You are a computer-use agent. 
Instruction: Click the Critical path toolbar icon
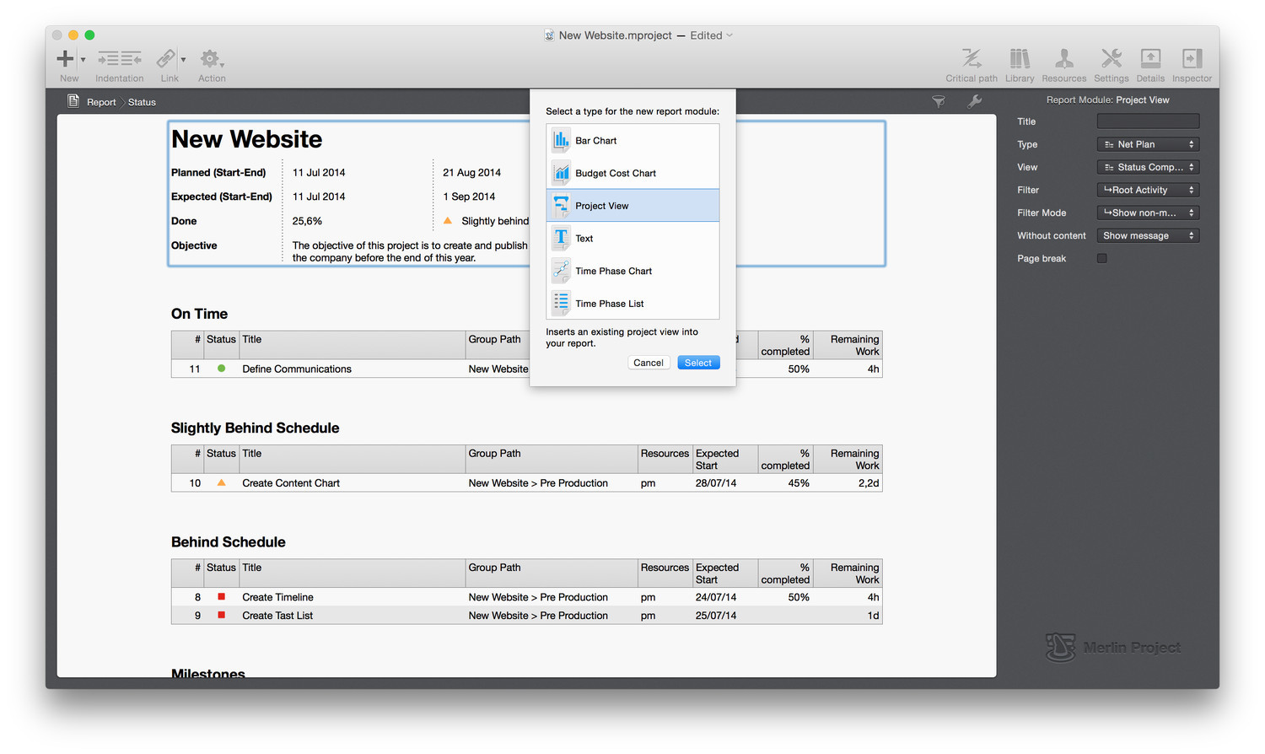point(971,59)
